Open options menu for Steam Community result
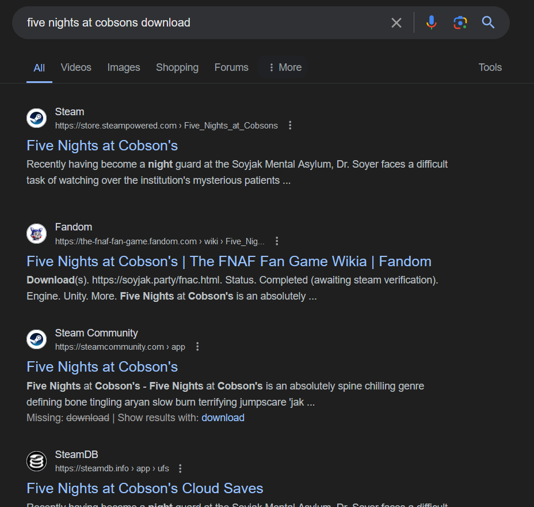This screenshot has height=507, width=534. [197, 347]
